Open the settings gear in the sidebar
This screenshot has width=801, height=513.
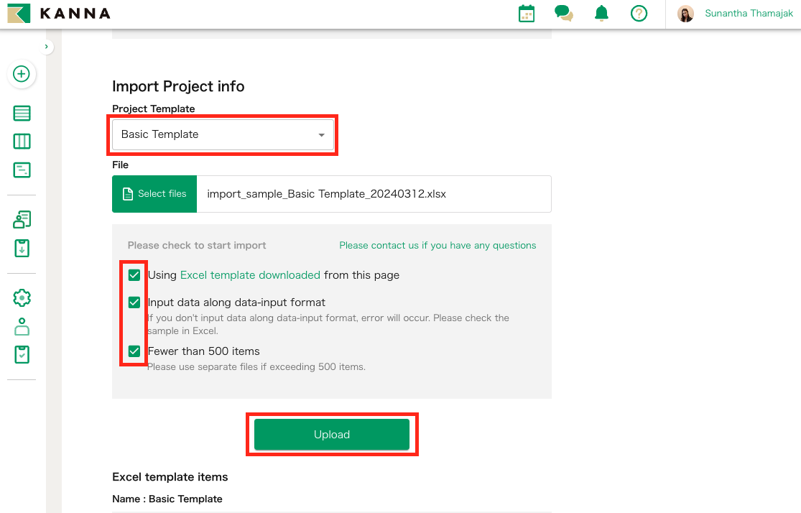click(x=22, y=297)
